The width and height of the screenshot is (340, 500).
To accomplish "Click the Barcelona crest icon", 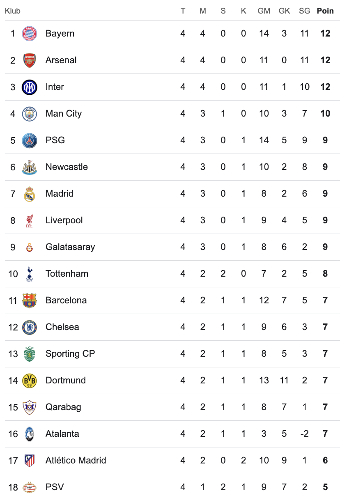I will click(x=29, y=300).
